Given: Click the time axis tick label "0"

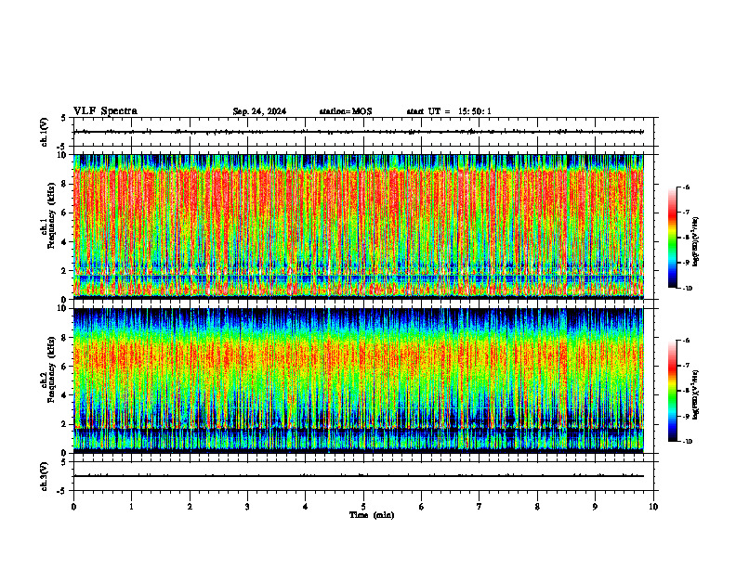Looking at the screenshot, I should point(73,507).
